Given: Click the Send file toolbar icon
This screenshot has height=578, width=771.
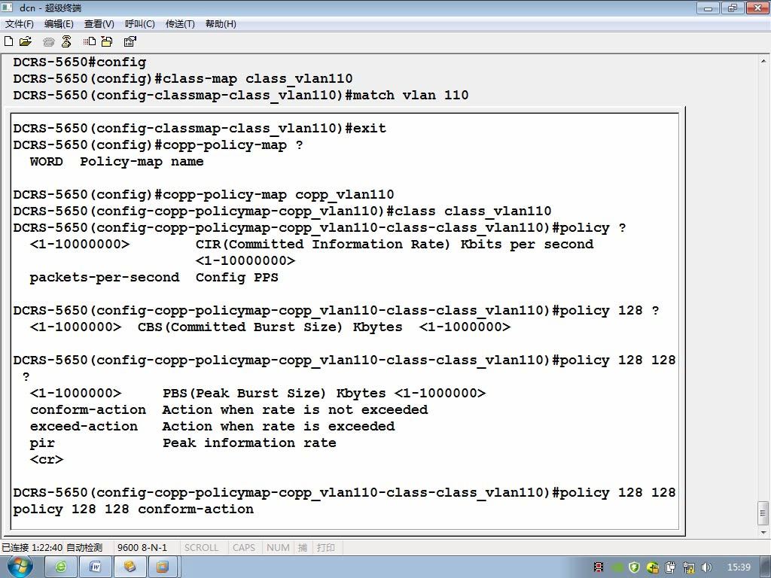Looking at the screenshot, I should coord(90,41).
